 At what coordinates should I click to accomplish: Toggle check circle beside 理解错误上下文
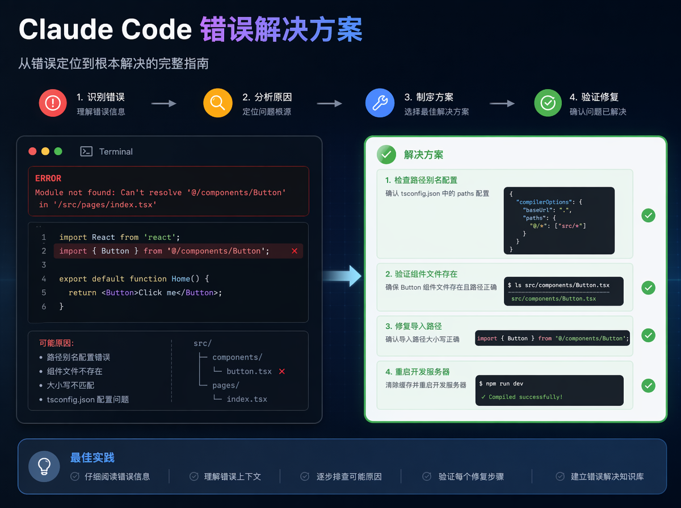click(194, 476)
